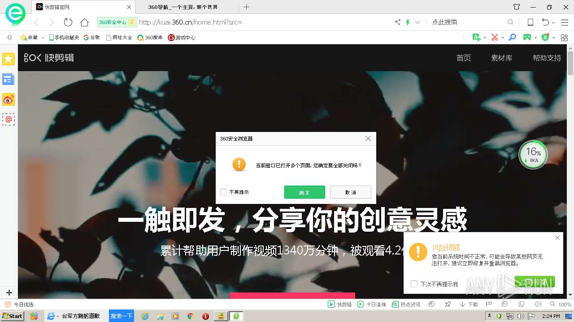Expand the gamepad extension dropdown
This screenshot has width=574, height=322.
click(536, 38)
